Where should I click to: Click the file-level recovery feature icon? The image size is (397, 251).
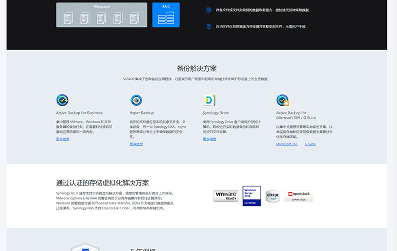point(209,10)
